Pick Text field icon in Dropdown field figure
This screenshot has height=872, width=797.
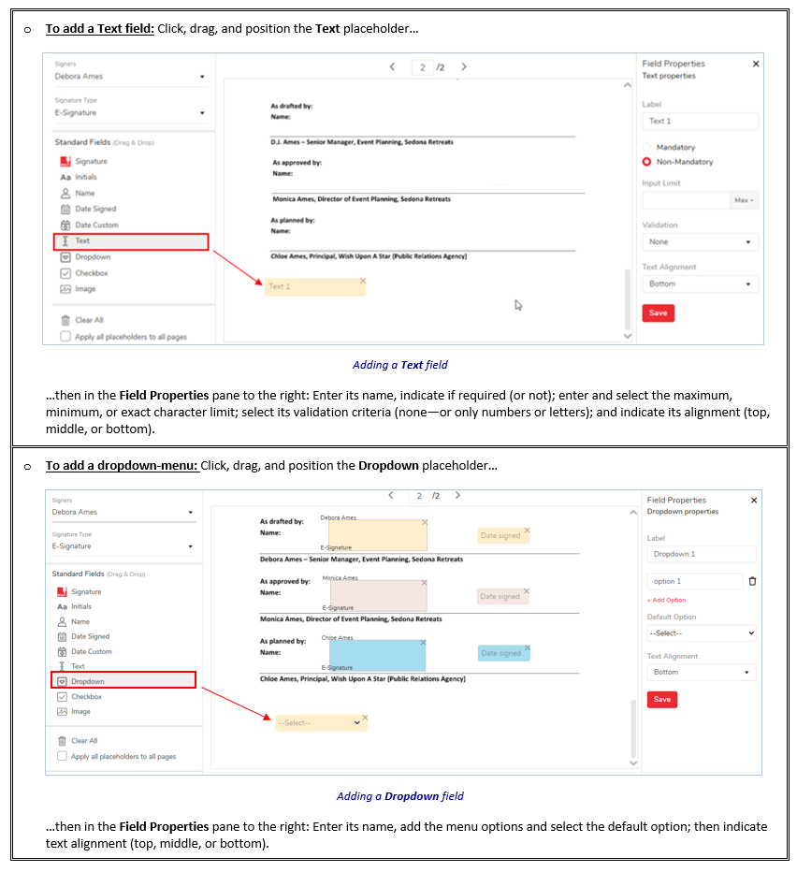click(62, 666)
